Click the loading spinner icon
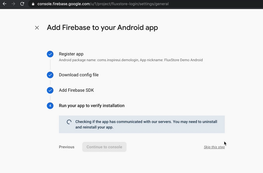263x173 pixels. point(69,122)
